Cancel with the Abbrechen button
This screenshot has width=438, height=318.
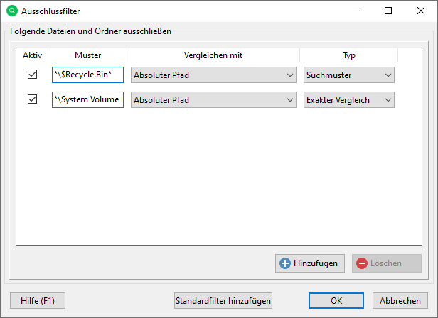400,301
